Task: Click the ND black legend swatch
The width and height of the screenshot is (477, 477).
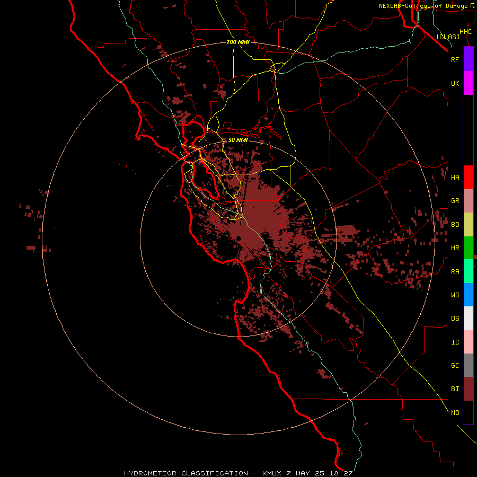Action: coord(468,412)
